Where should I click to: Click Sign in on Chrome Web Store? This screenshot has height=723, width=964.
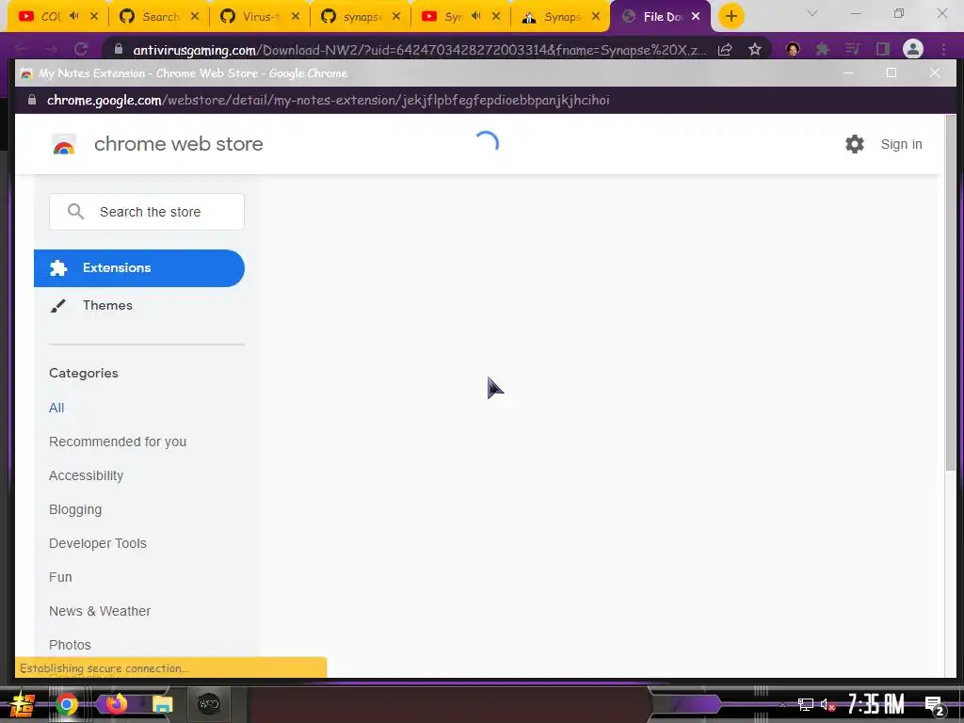click(x=901, y=144)
